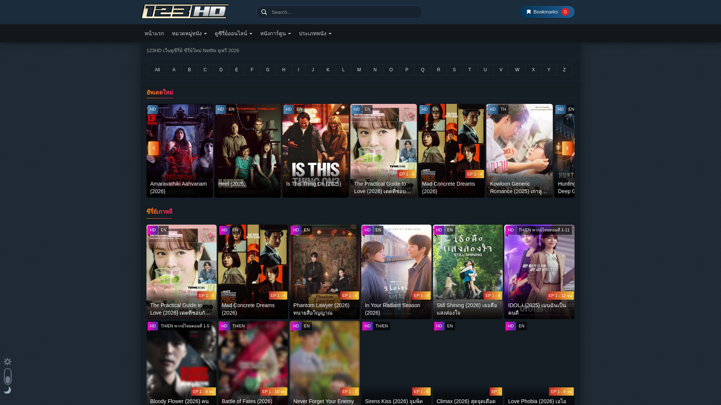Click EP 1 - 12 badge on IDOL I
The width and height of the screenshot is (721, 405).
tap(560, 295)
